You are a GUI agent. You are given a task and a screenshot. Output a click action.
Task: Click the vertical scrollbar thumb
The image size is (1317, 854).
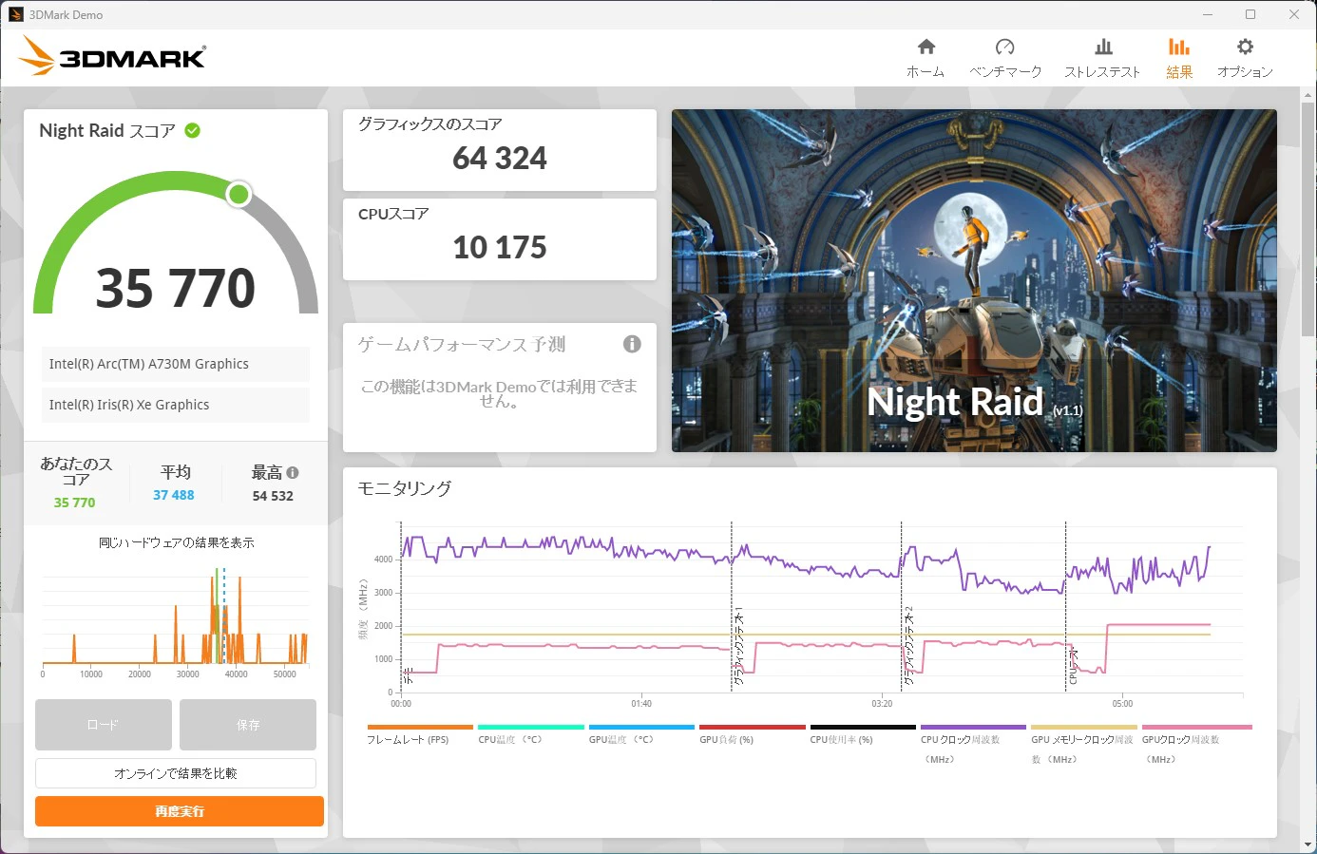[1309, 218]
